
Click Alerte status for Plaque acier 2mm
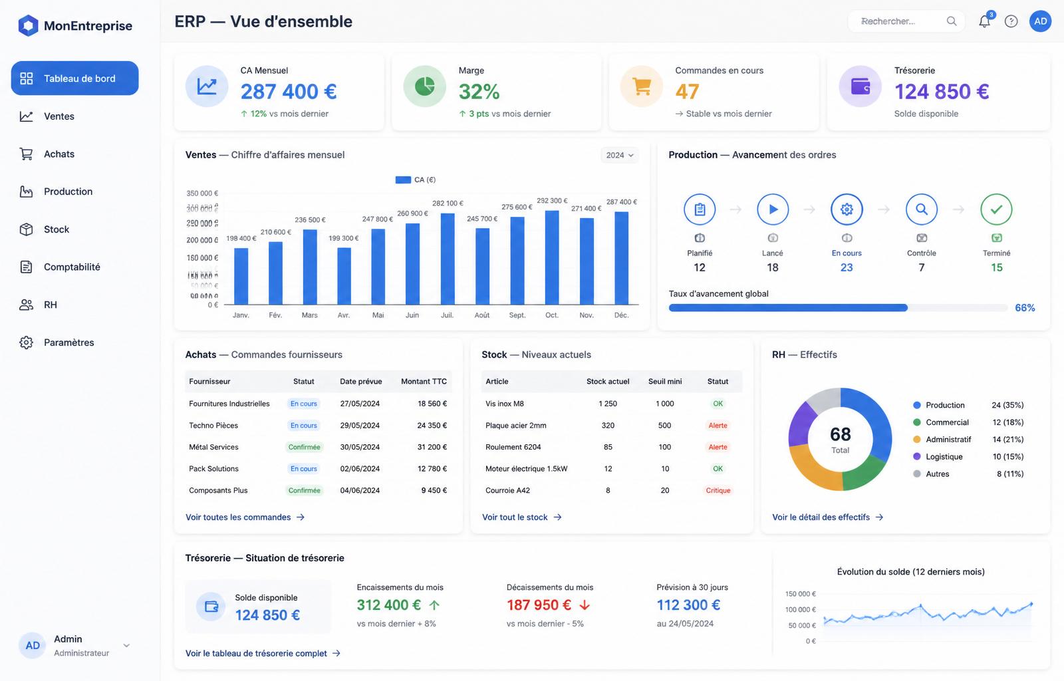pyautogui.click(x=718, y=426)
